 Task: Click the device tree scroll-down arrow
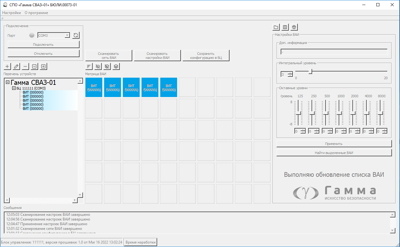[x=80, y=195]
